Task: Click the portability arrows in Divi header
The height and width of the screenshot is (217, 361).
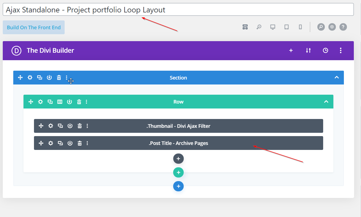Action: (308, 51)
